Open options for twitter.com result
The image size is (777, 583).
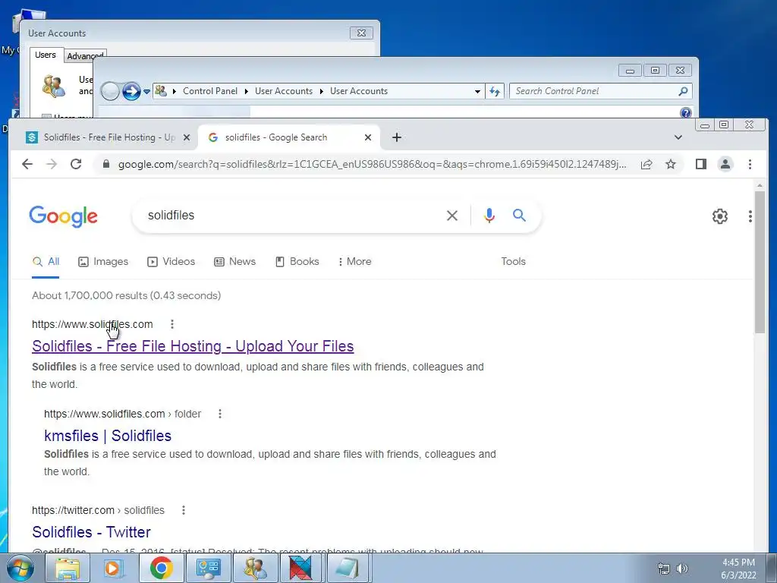click(184, 510)
